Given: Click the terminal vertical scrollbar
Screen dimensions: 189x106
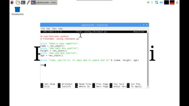Looking at the screenshot, I should (148, 59).
